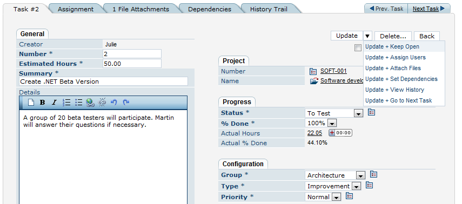Screen dimensions: 462x204
Task: Click the folder icon next to Software project name
Action: 314,81
